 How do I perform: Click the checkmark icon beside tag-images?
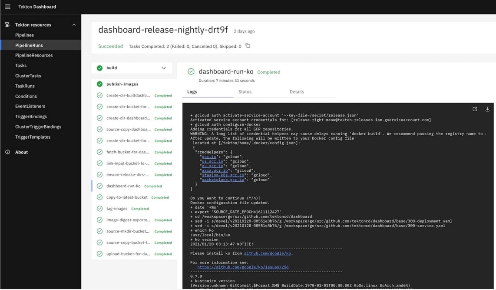click(x=99, y=209)
